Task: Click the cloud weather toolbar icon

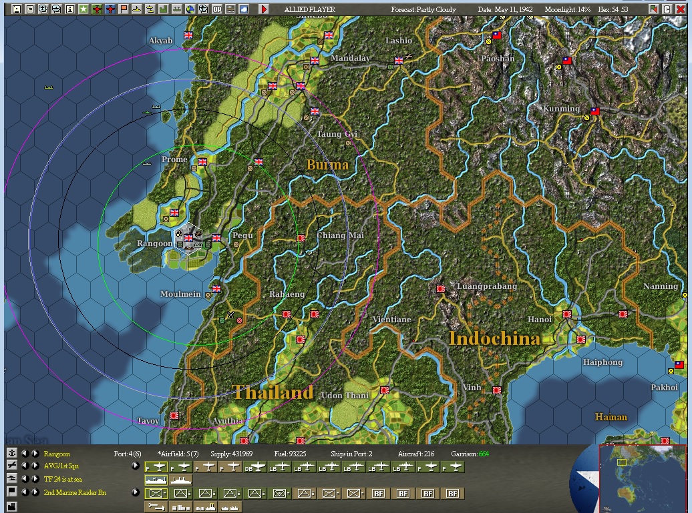Action: (244, 9)
